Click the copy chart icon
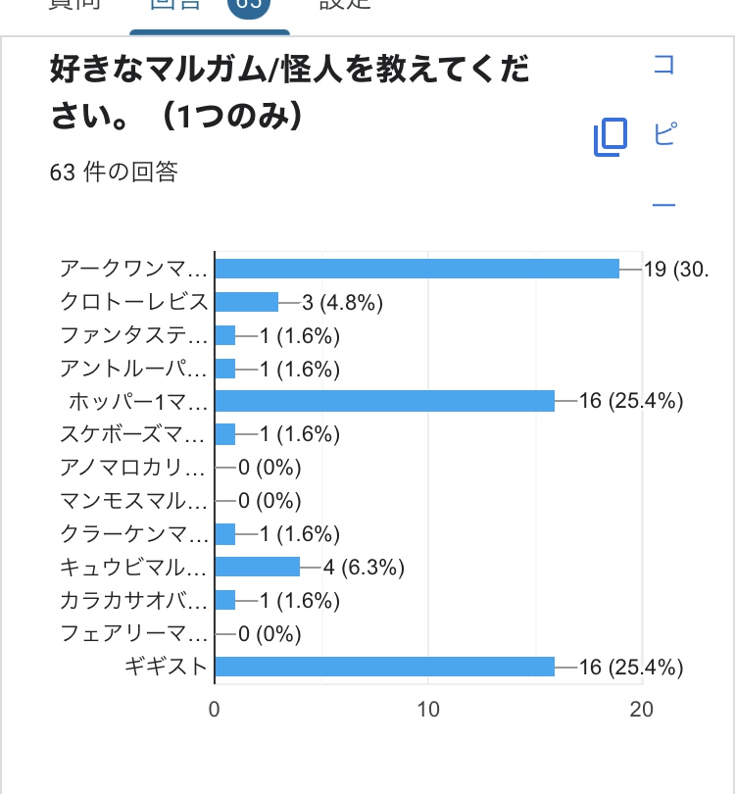735x794 pixels. tap(610, 137)
